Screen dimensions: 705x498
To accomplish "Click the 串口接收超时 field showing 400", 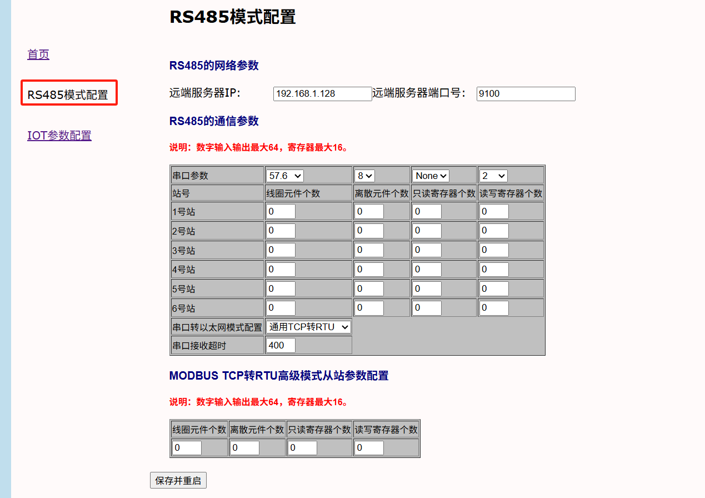I will click(281, 345).
